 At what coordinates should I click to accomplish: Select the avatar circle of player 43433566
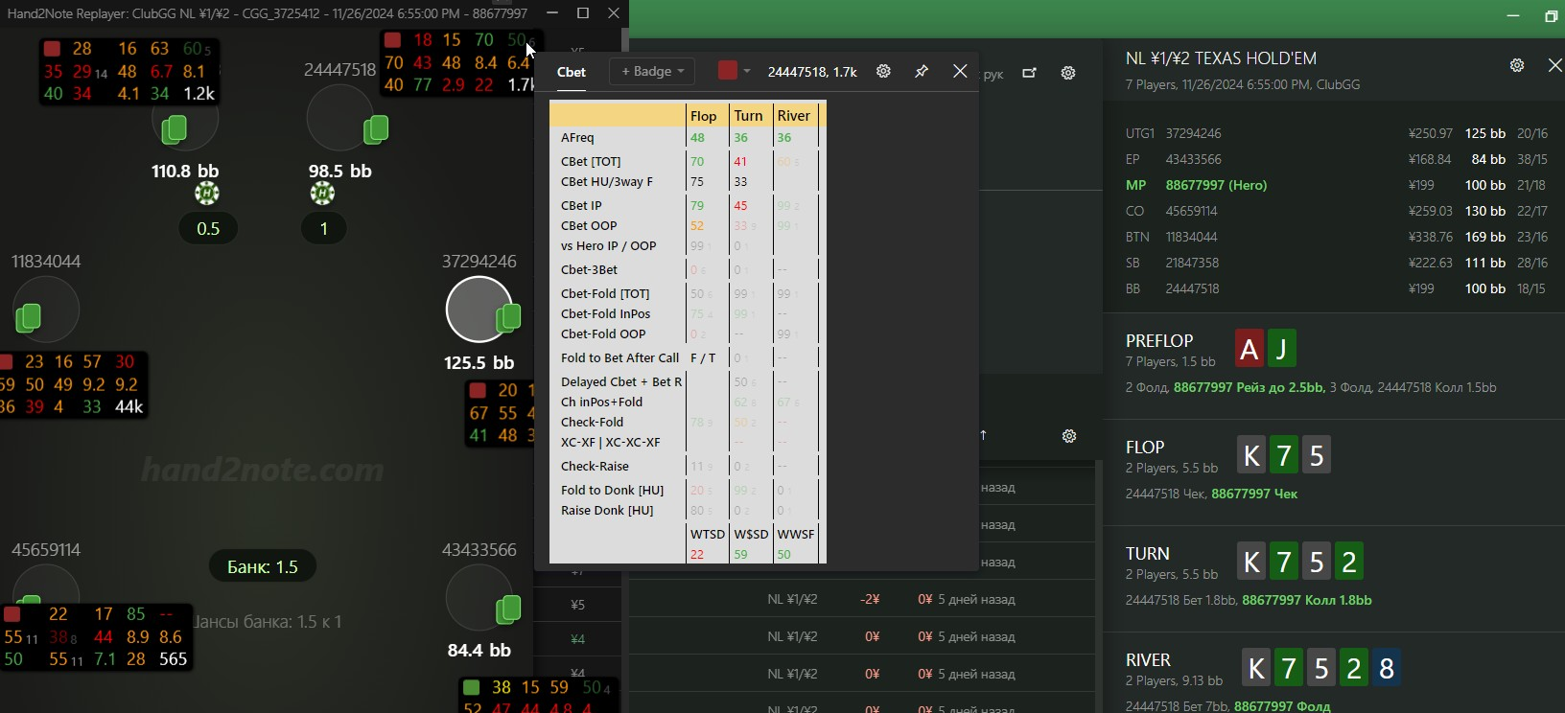pos(479,598)
